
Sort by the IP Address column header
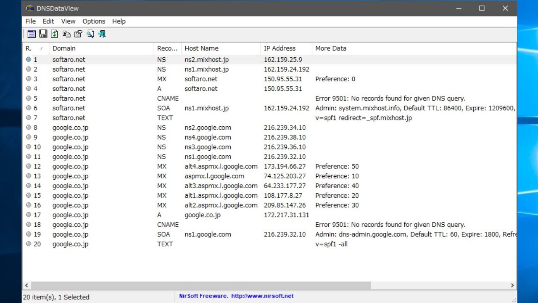coord(286,48)
